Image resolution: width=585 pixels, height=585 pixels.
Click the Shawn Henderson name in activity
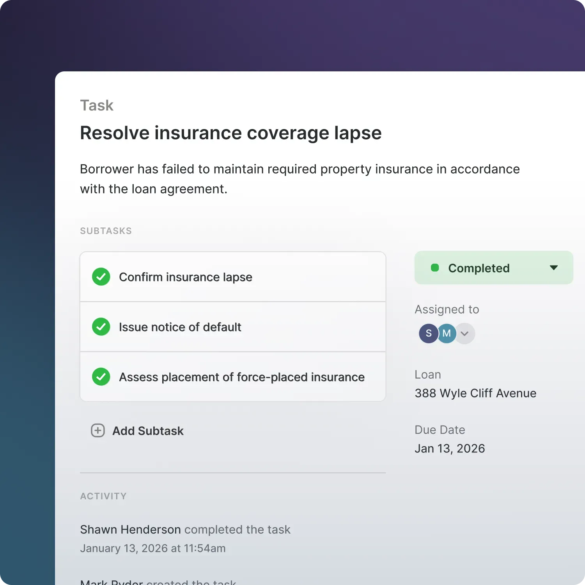[x=130, y=530]
